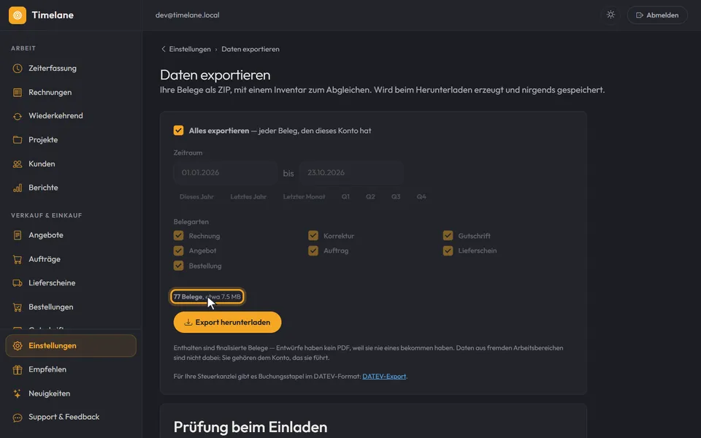
Task: Click the Rechnungen invoice icon
Action: [18, 93]
